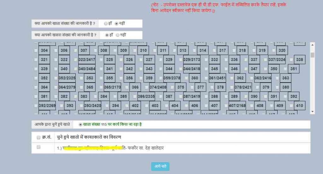Click khasra number box 365/2170
The height and width of the screenshot is (174, 323).
pyautogui.click(x=113, y=87)
